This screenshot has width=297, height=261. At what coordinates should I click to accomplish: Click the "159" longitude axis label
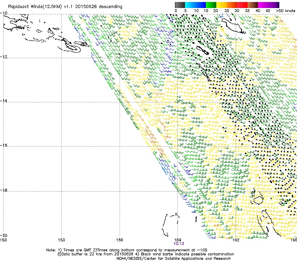178,240
